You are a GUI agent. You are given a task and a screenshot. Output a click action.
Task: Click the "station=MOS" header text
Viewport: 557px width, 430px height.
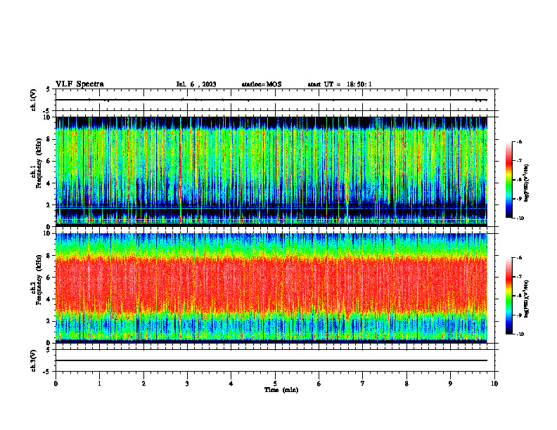click(262, 84)
